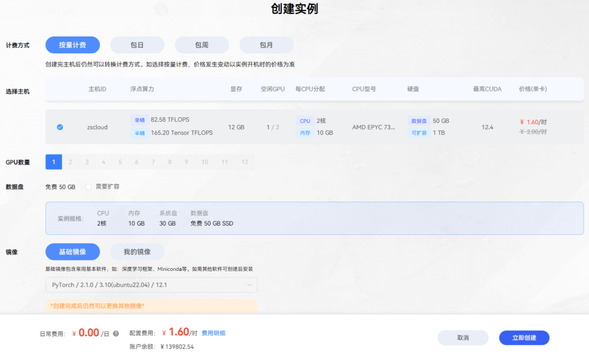The image size is (589, 359).
Task: Set GPU count to 12
Action: pyautogui.click(x=244, y=162)
